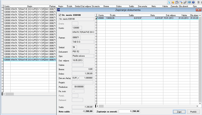Screen dimensions: 202x115
Task: Click the TAB D.D. partner name field
Action: pyautogui.click(x=83, y=42)
